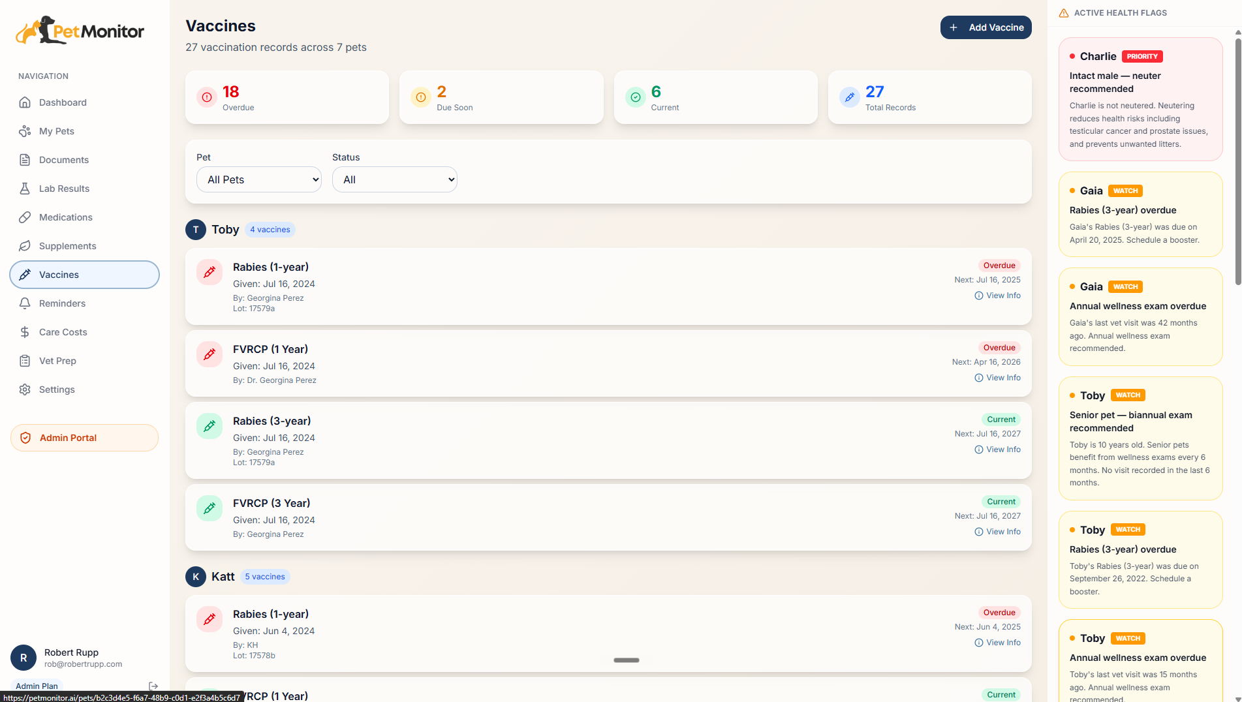This screenshot has height=702, width=1242.
Task: Click the Care Costs dollar icon
Action: coord(25,332)
